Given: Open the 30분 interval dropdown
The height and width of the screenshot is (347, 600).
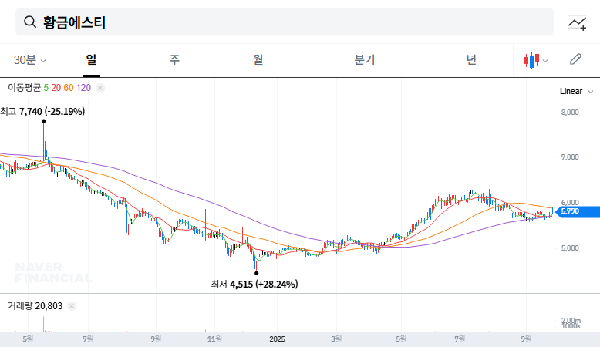Looking at the screenshot, I should pyautogui.click(x=29, y=60).
